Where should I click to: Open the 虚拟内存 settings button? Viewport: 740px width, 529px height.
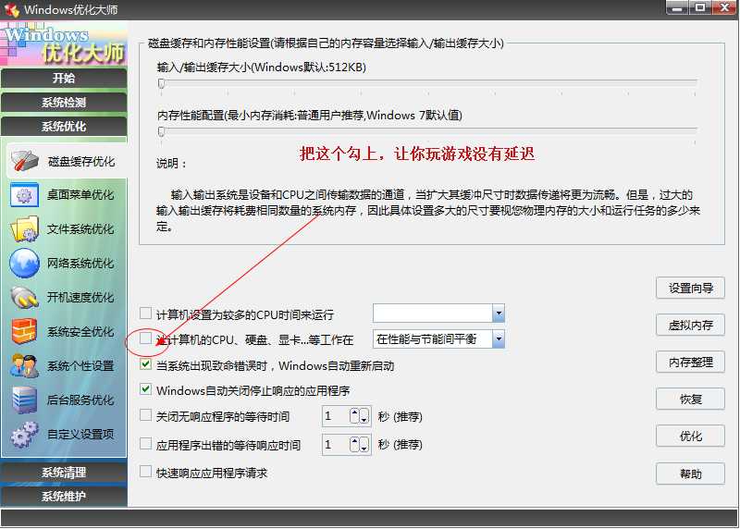tap(690, 325)
